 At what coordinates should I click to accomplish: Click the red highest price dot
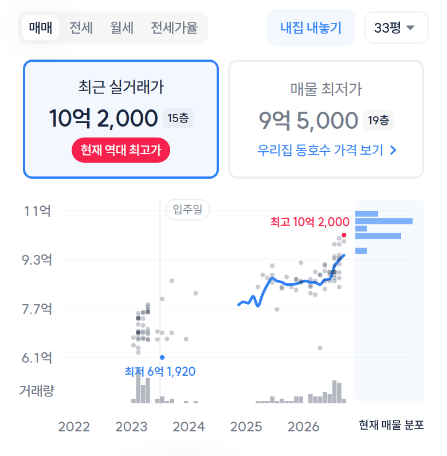coord(344,235)
